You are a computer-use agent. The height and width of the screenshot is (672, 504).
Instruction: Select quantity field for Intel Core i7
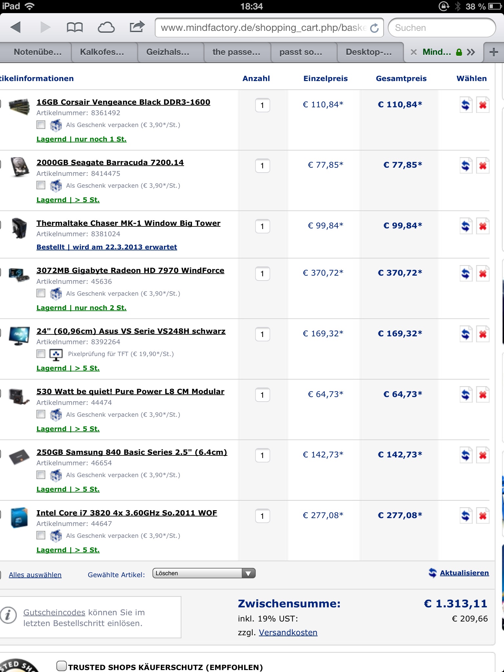click(x=262, y=516)
